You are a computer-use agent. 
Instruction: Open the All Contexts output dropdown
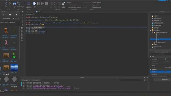coord(36,80)
